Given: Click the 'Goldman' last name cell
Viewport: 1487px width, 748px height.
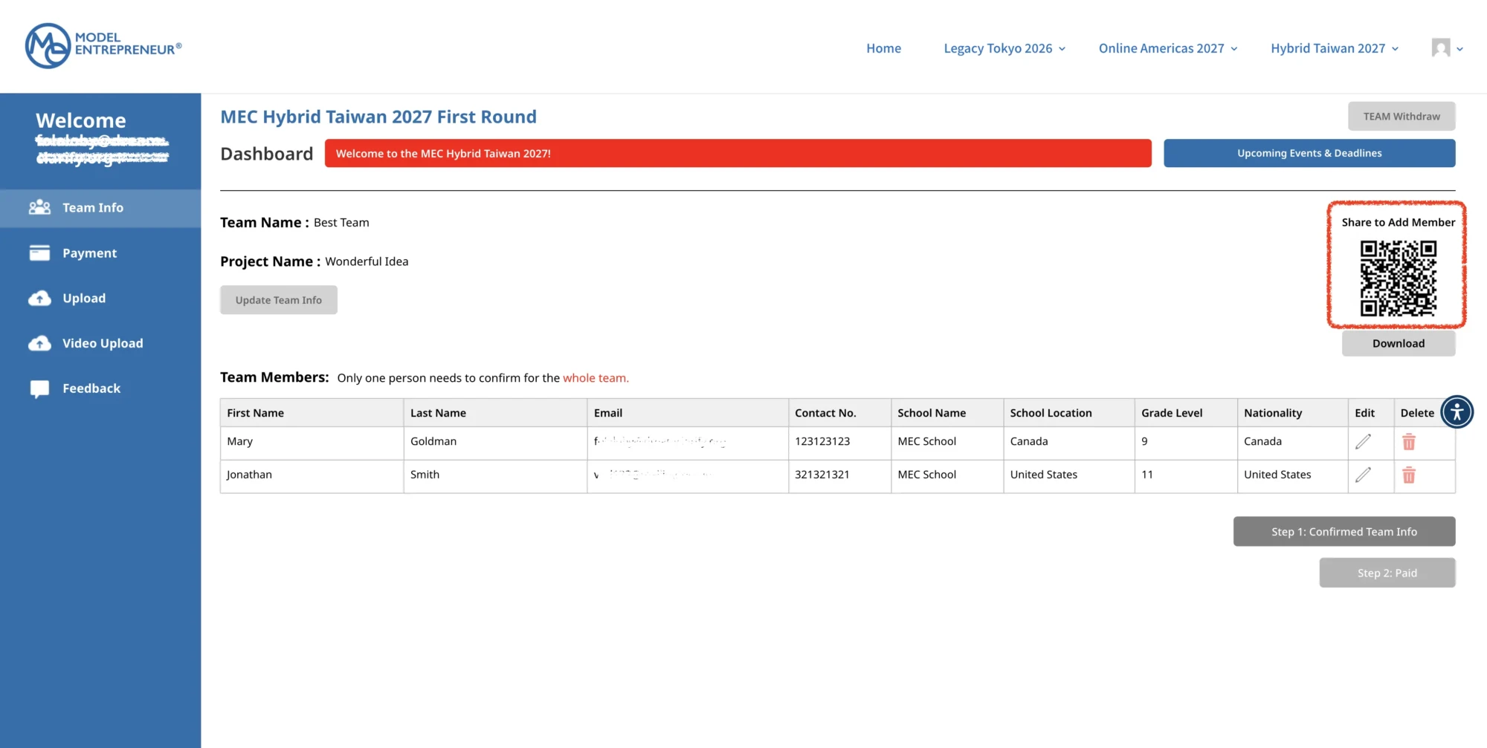Looking at the screenshot, I should (x=495, y=442).
